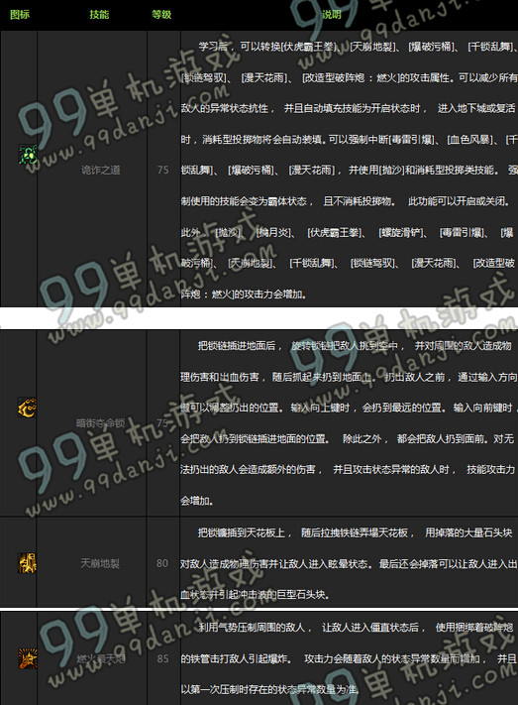518x705 pixels.
Task: Select the 等级 column header
Action: pyautogui.click(x=161, y=15)
